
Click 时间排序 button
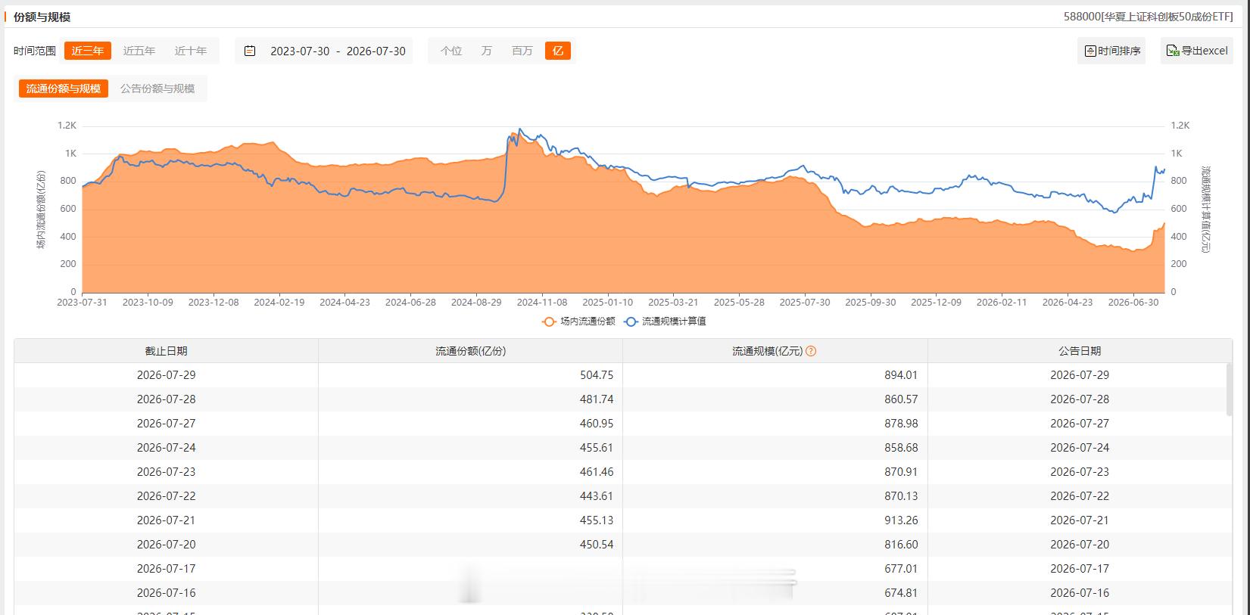[1111, 51]
